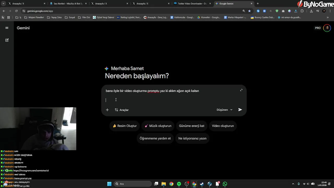Open the tab search dropdown arrow

[x=3, y=4]
